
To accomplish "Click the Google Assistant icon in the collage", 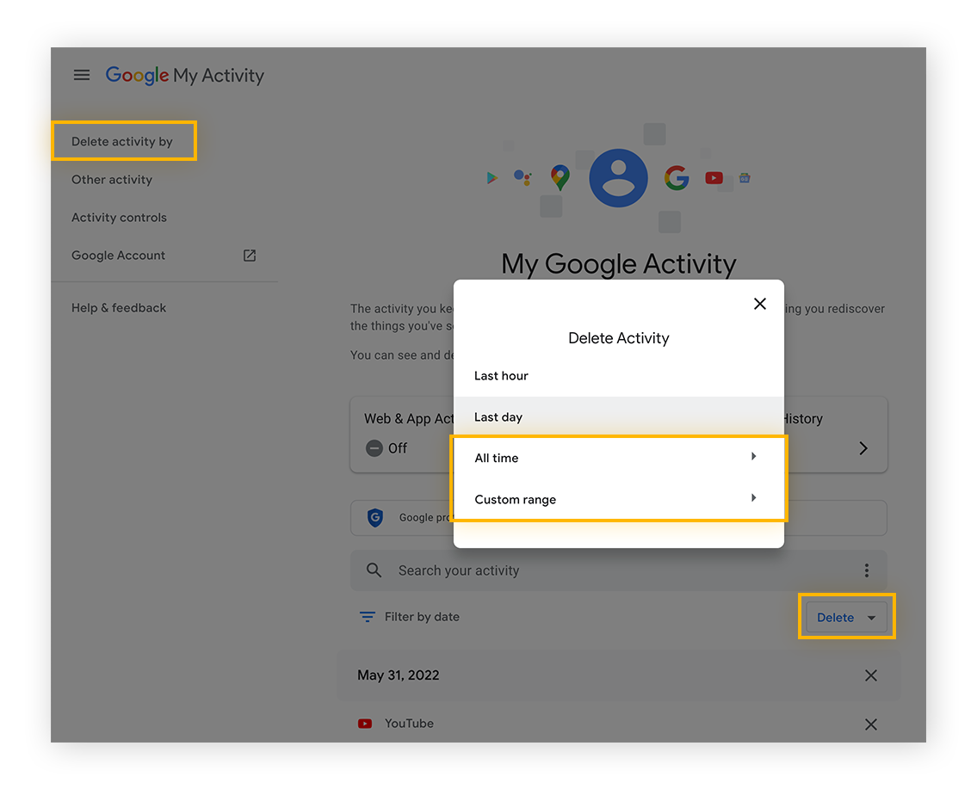I will point(523,177).
